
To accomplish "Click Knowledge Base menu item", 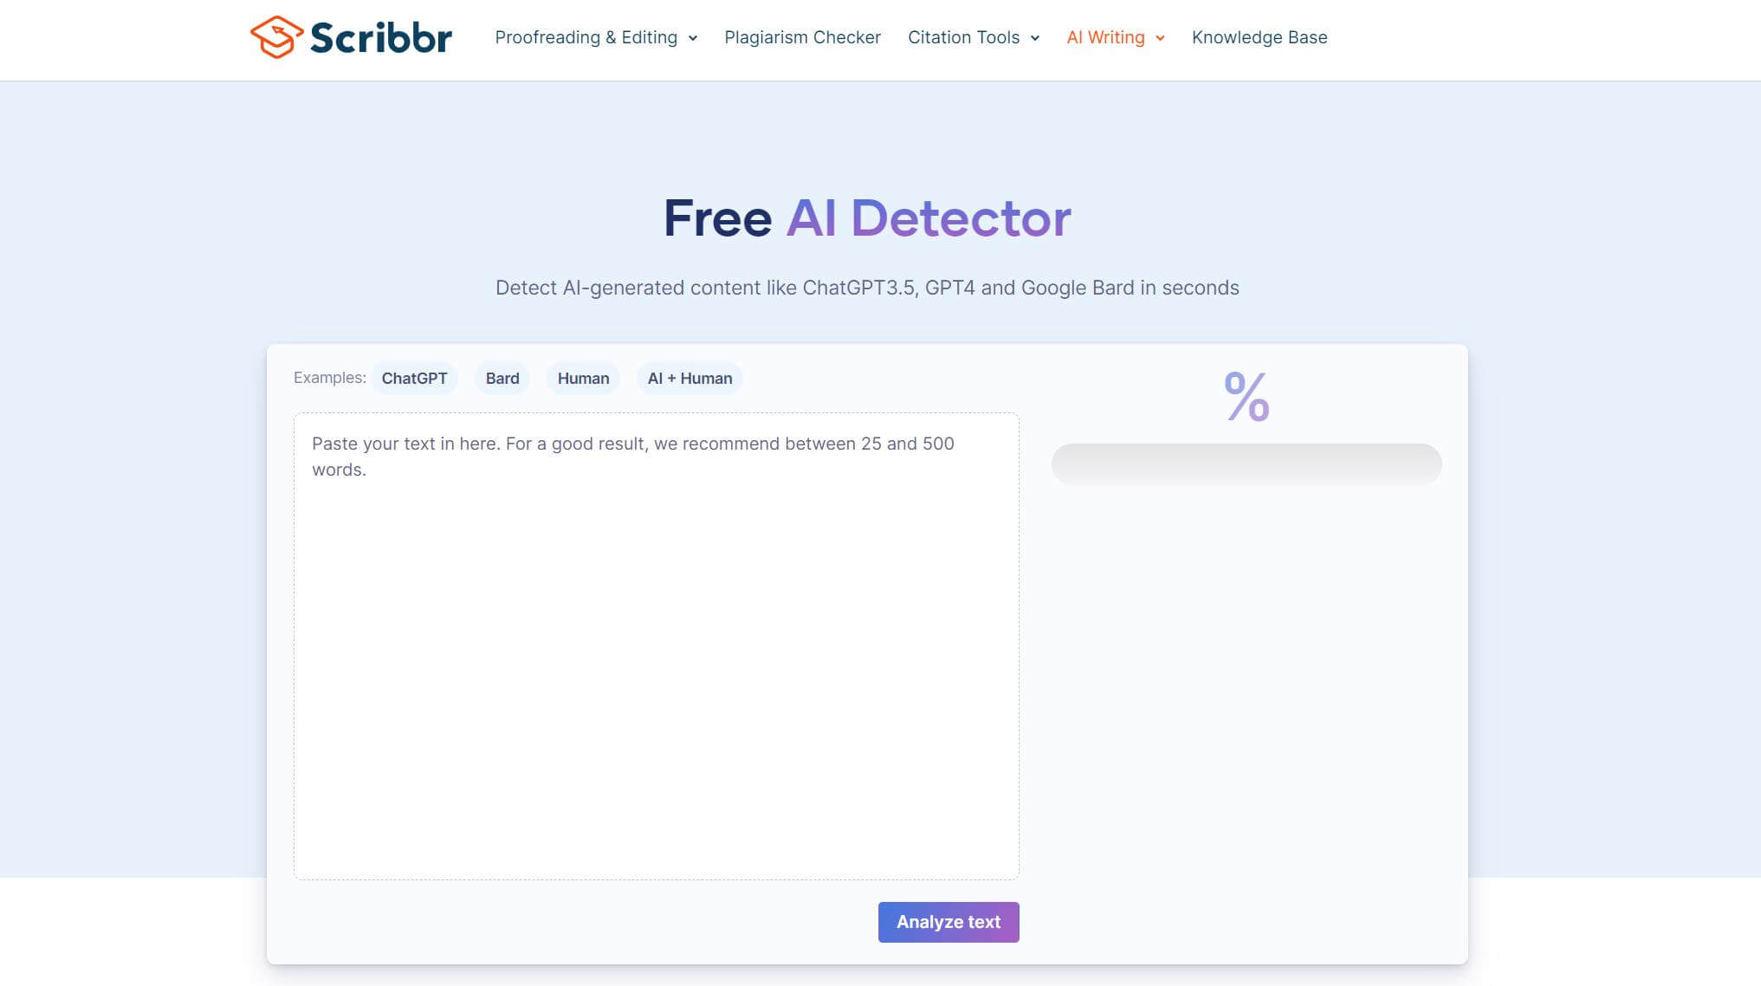I will coord(1259,36).
